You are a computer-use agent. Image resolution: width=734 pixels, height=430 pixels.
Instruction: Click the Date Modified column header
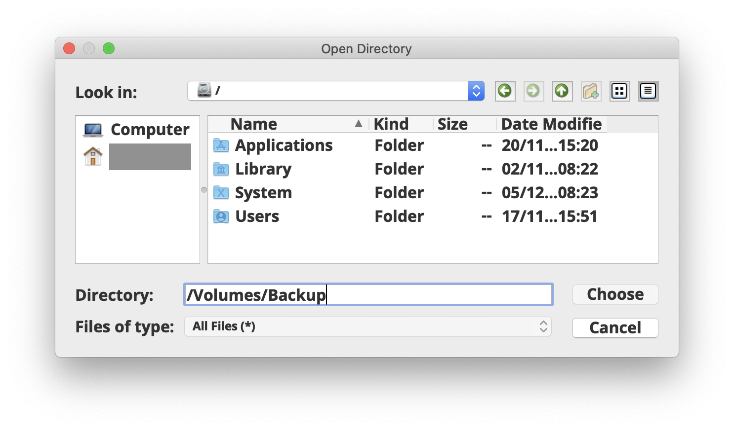(551, 124)
